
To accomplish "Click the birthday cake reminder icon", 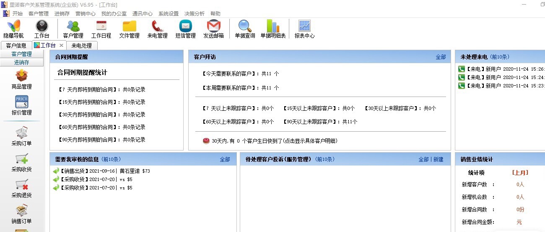I will click(x=206, y=141).
